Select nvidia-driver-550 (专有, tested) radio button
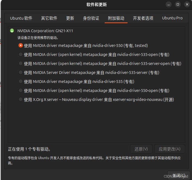The image size is (192, 180). (x=21, y=46)
